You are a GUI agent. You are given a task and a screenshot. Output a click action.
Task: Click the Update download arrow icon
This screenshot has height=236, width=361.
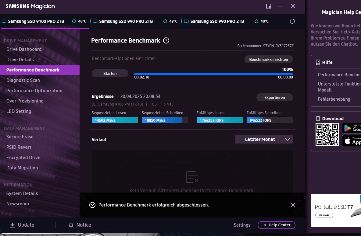13,225
